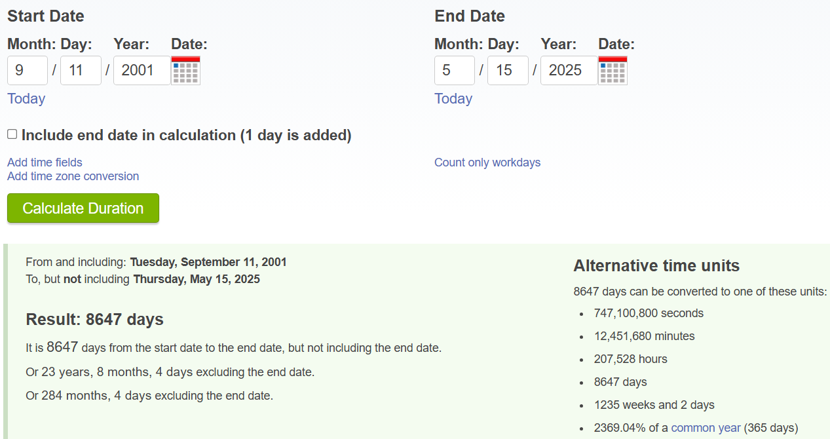Screen dimensions: 830x439
Task: Select the 1235 weeks and 2 days entry
Action: point(654,405)
